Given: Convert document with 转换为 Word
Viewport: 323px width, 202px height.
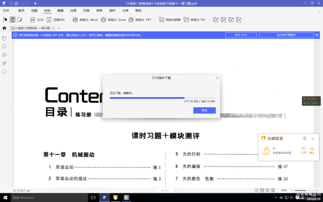Looking at the screenshot, I should click(85, 20).
